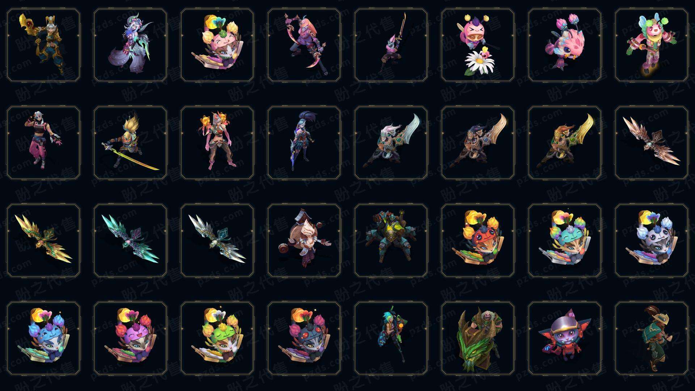Choose the cat wearing red ladybug hat
Screen dimensions: 695x391
tap(478, 240)
